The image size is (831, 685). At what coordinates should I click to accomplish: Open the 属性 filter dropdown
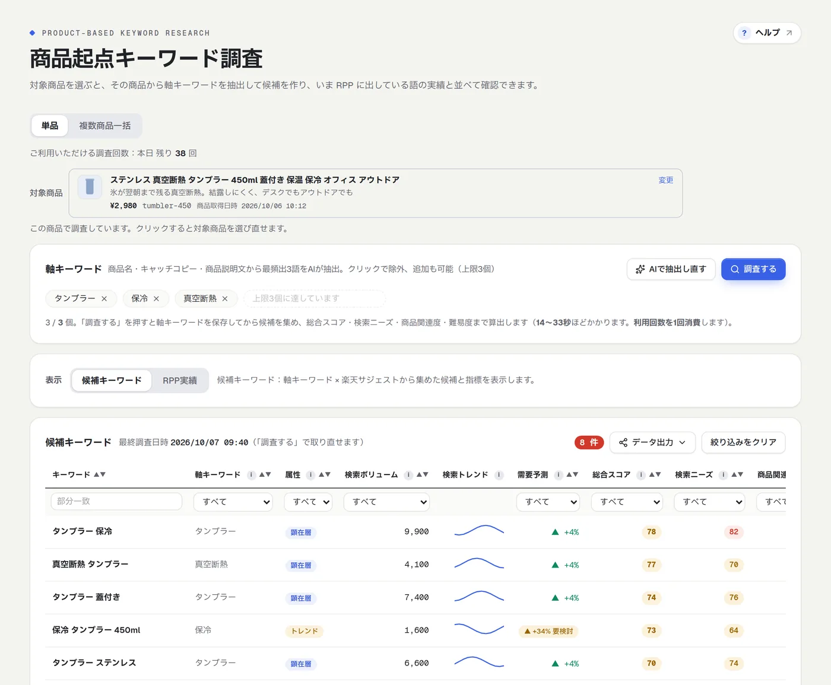click(x=308, y=502)
